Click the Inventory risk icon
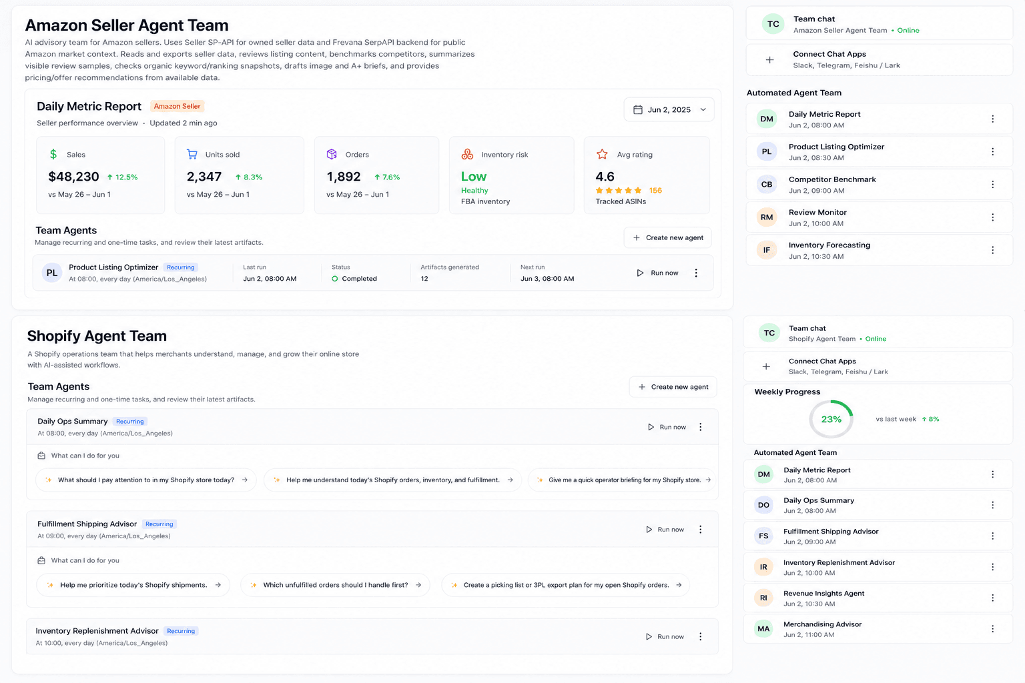 (x=467, y=154)
